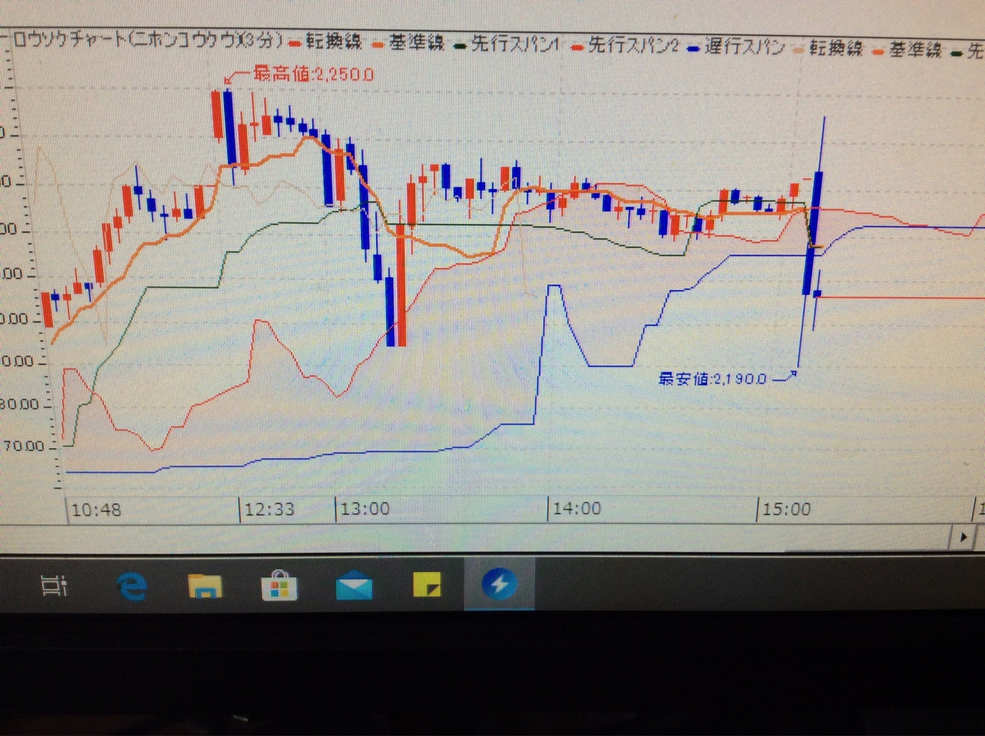Click the 最高値:2,250.0 high price label

tap(313, 75)
